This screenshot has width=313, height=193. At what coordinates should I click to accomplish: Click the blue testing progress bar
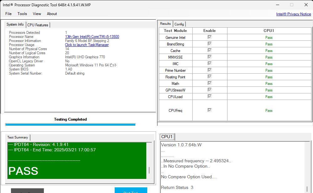(70, 125)
